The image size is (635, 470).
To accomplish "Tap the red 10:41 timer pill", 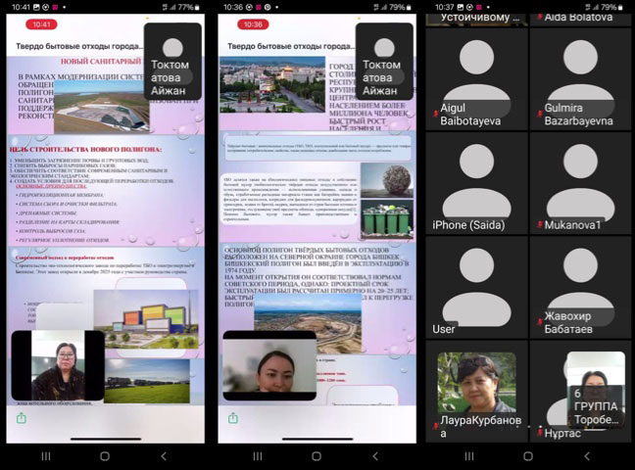I will pyautogui.click(x=41, y=24).
